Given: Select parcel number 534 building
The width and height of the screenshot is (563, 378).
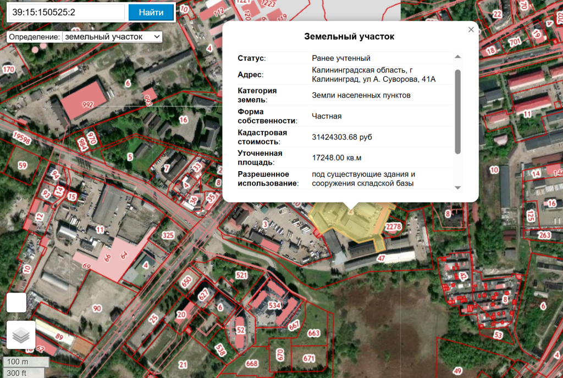Looking at the screenshot, I should click(x=274, y=305).
